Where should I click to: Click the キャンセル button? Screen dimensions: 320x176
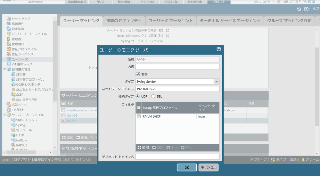tap(208, 167)
